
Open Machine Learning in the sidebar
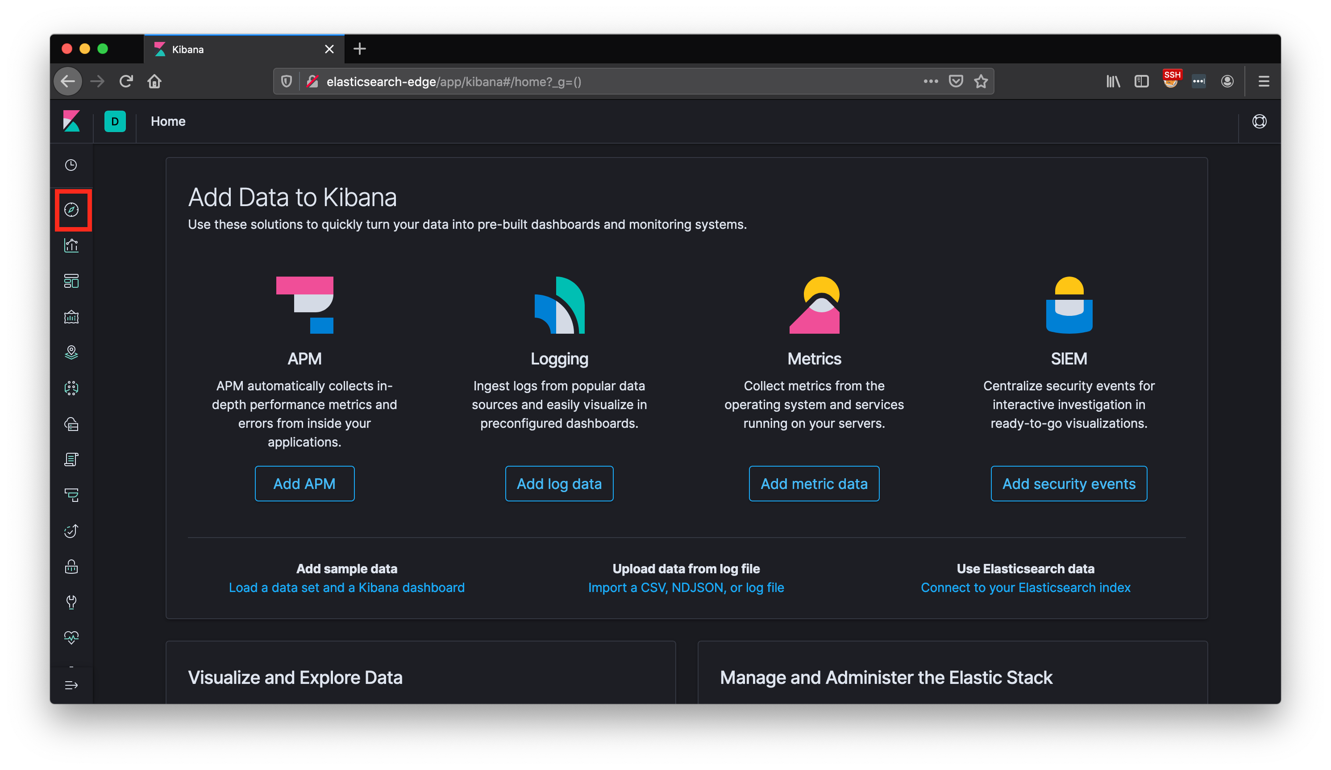point(71,388)
